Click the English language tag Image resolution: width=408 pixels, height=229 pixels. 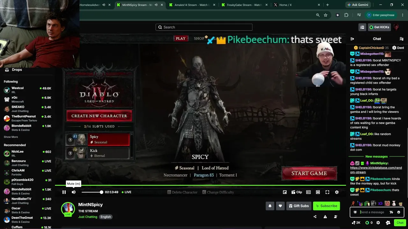click(106, 217)
